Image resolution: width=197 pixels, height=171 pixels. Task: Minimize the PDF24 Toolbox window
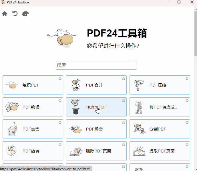166,2
